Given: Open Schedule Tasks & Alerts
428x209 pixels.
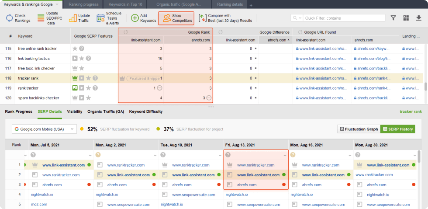Looking at the screenshot, I should (109, 18).
